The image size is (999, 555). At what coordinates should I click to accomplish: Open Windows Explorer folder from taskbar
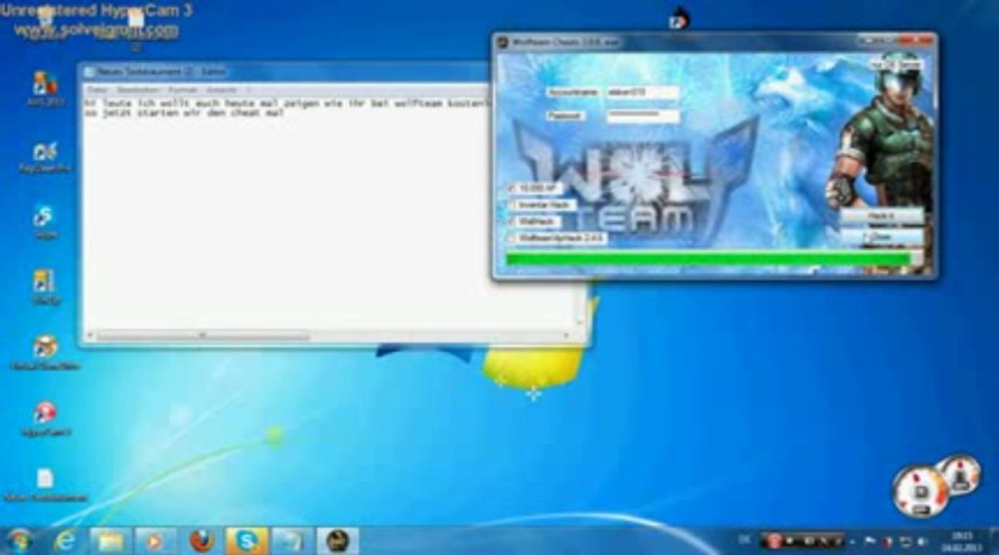[110, 541]
